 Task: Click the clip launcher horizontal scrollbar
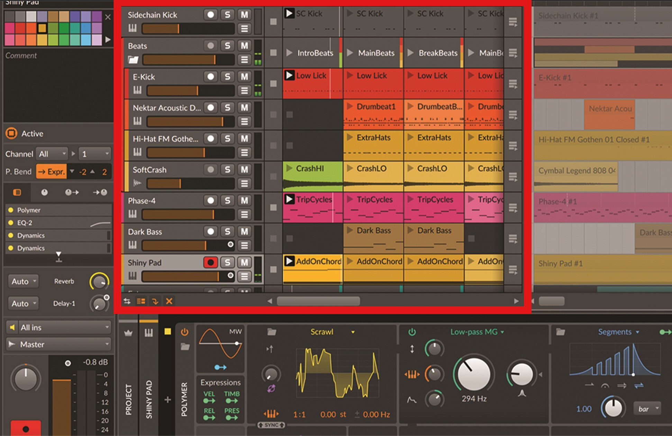click(318, 301)
